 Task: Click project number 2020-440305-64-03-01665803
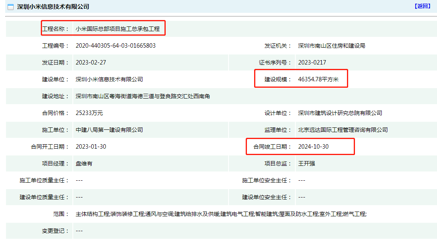[116, 46]
